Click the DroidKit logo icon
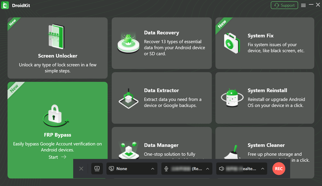This screenshot has width=322, height=186. pyautogui.click(x=5, y=5)
